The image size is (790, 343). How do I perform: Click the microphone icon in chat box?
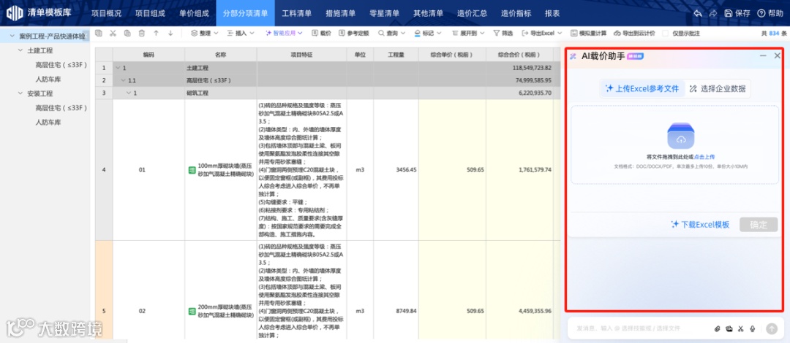tap(752, 329)
